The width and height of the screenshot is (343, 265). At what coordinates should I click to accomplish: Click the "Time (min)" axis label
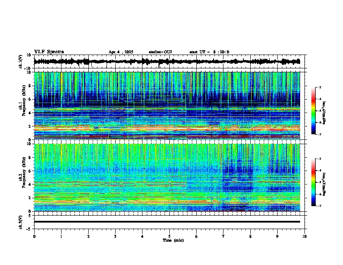pyautogui.click(x=173, y=240)
